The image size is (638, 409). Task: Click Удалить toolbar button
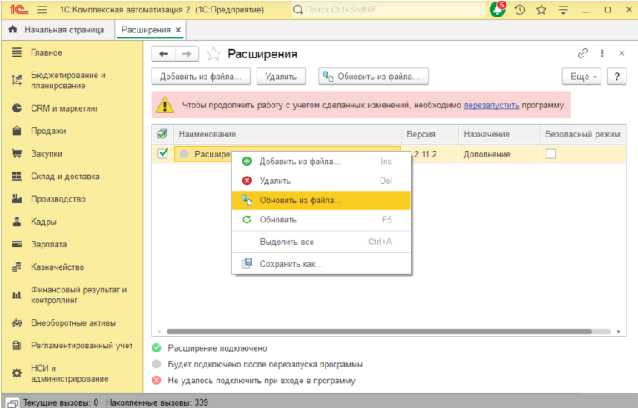(x=281, y=77)
